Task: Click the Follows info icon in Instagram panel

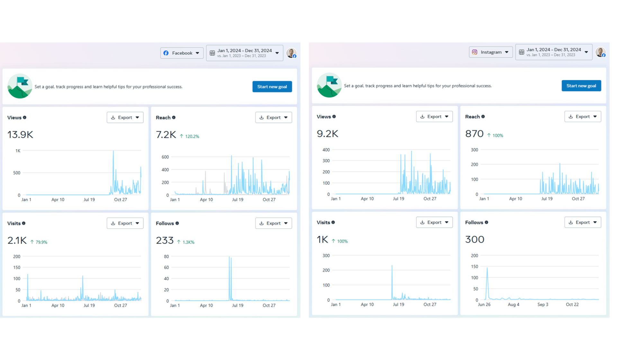Action: [x=487, y=222]
